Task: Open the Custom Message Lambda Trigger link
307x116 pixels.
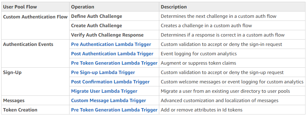Action: coord(108,101)
